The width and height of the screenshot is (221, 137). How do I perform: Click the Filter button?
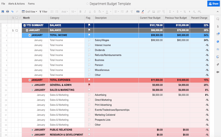(x=43, y=11)
